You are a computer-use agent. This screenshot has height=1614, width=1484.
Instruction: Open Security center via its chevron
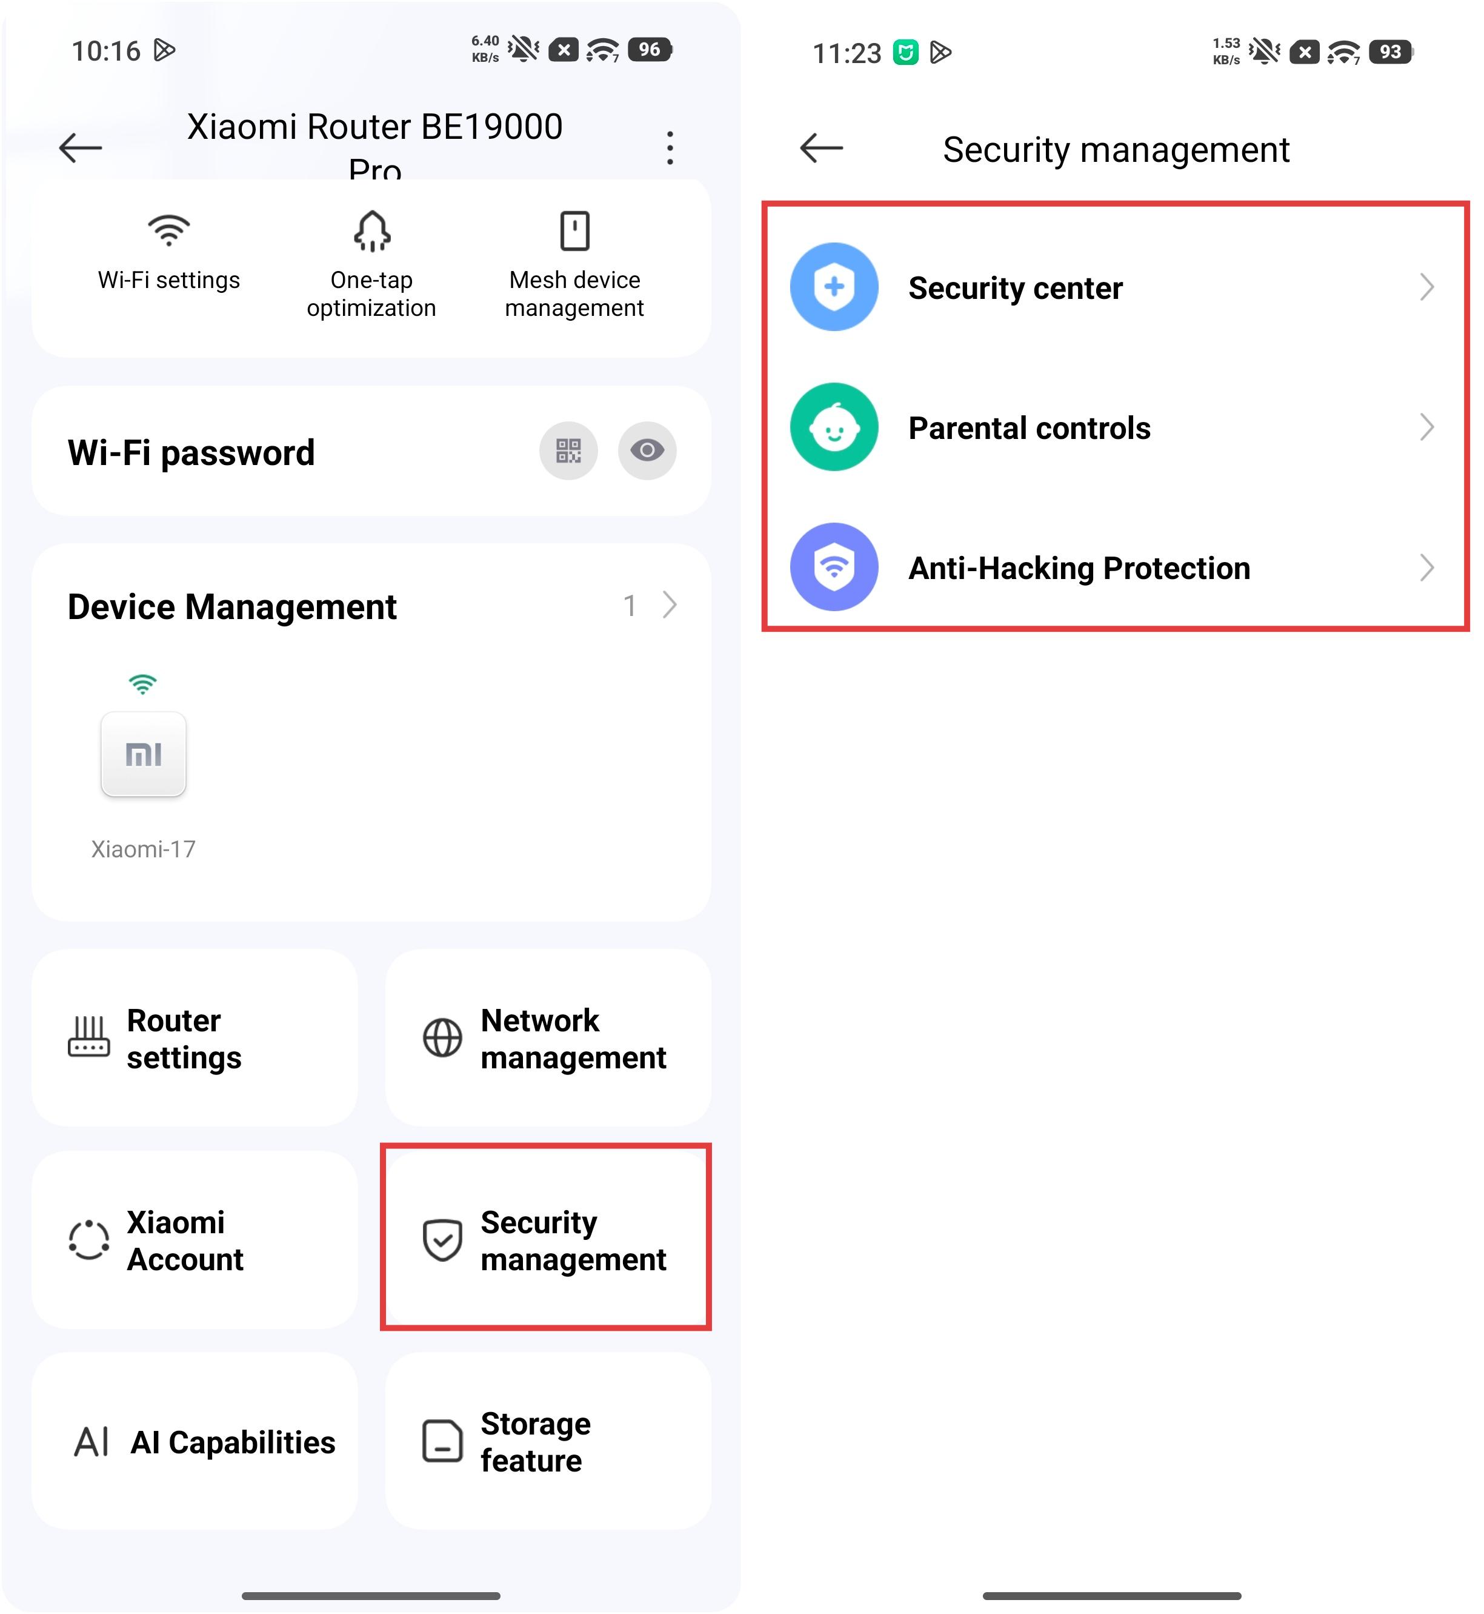[x=1427, y=287]
